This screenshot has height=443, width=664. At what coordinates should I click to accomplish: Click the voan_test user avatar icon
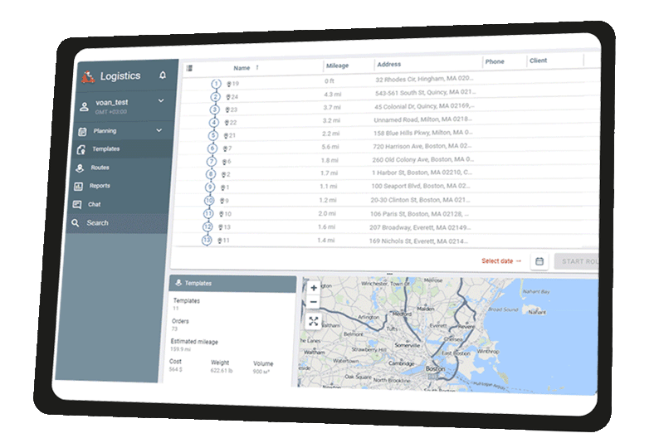click(x=84, y=106)
